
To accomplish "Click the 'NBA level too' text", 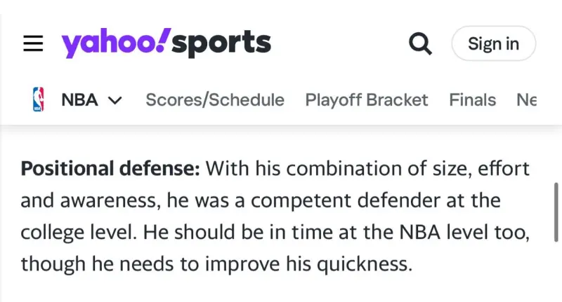I will click(464, 233).
